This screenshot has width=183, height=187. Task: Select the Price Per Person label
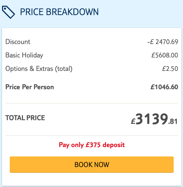[x=30, y=87]
